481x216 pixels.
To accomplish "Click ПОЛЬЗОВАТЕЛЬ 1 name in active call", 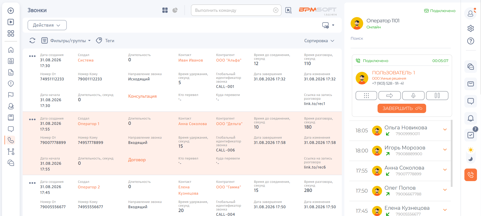I will (393, 73).
